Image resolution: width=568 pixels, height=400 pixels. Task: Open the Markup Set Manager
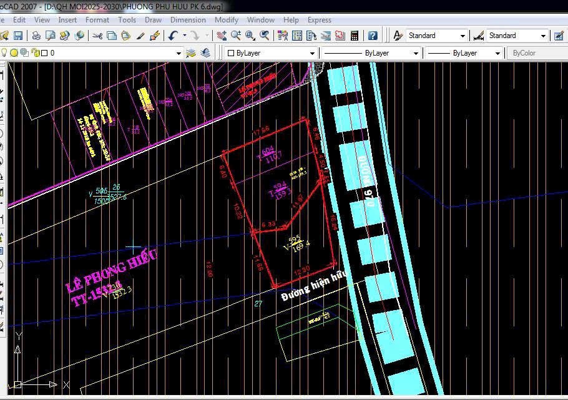pyautogui.click(x=340, y=36)
